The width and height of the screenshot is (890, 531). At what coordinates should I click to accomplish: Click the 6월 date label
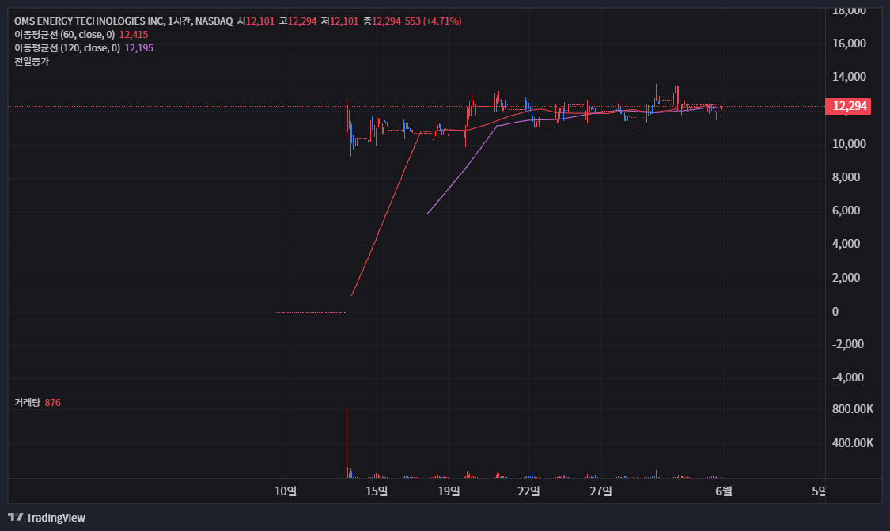click(724, 491)
